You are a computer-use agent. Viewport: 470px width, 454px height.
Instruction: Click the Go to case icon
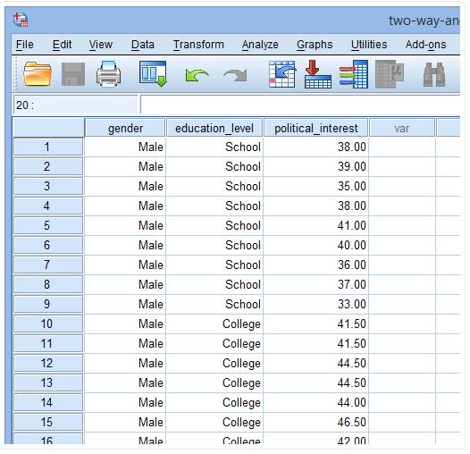(282, 74)
